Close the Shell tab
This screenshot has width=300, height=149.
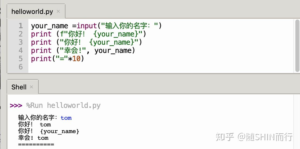(x=31, y=87)
